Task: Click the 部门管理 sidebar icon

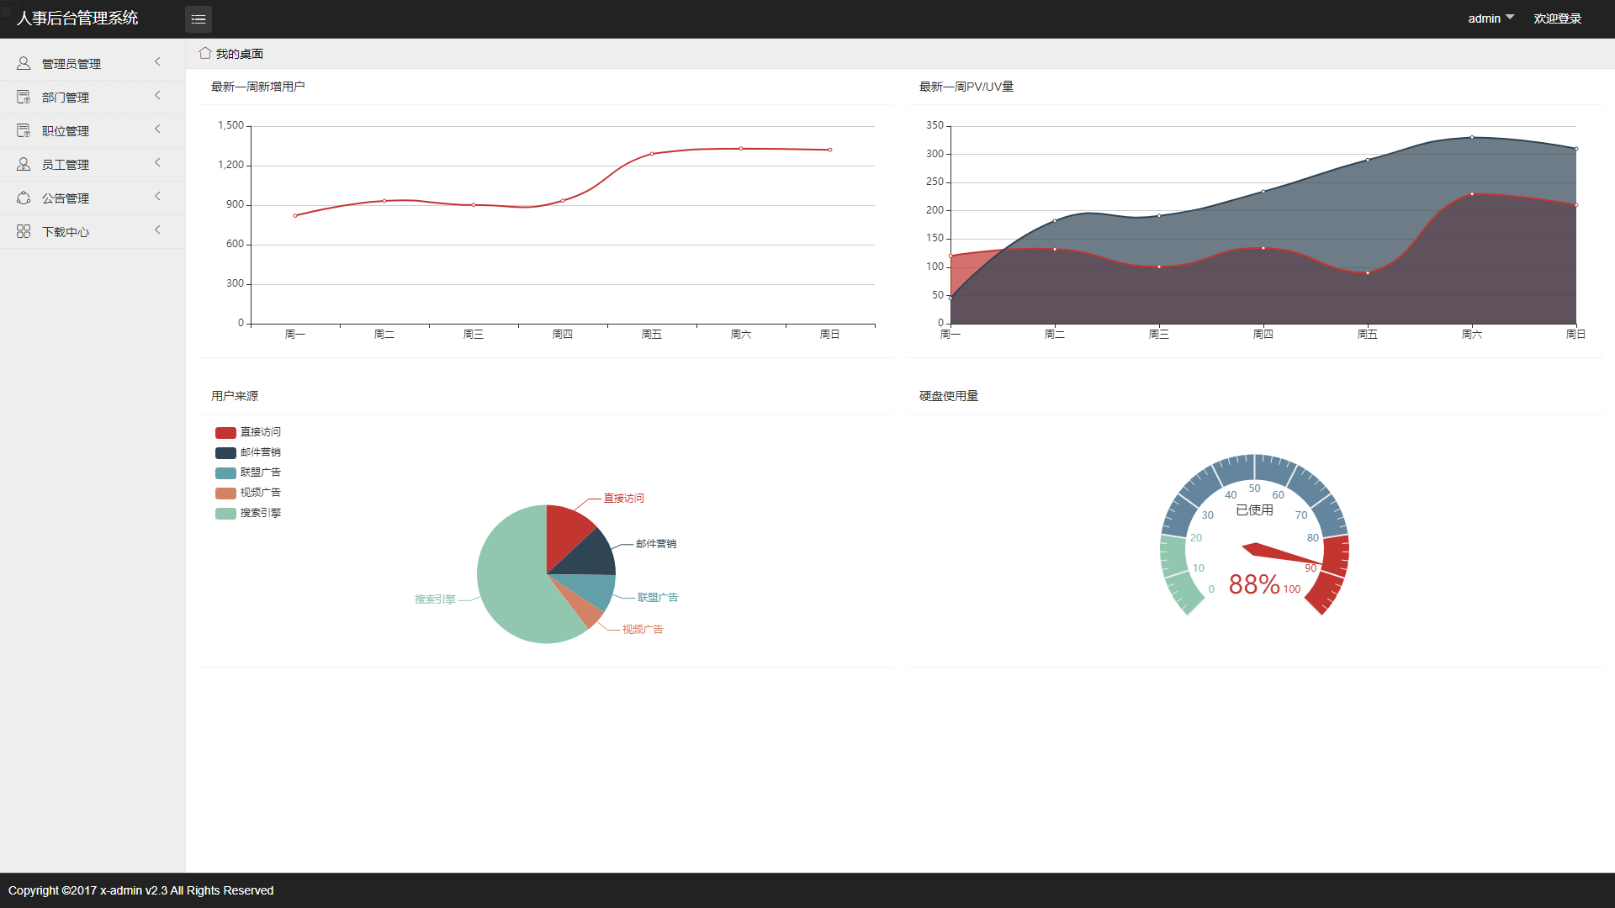Action: [24, 97]
